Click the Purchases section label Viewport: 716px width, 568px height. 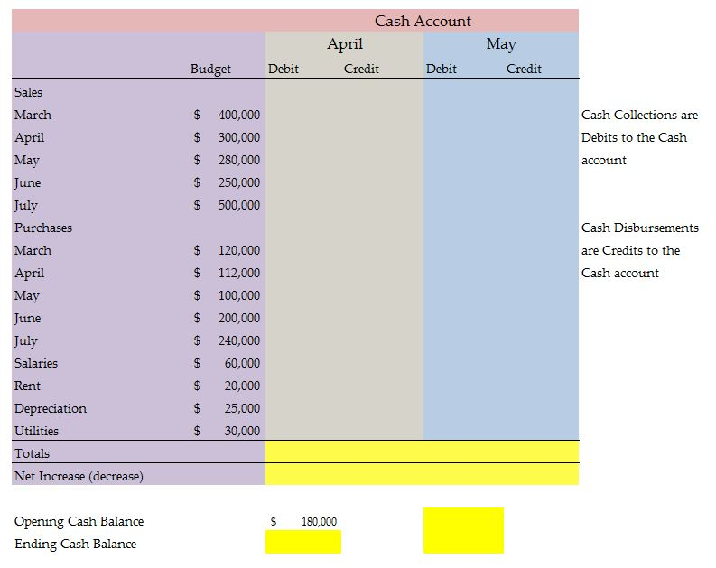[43, 228]
